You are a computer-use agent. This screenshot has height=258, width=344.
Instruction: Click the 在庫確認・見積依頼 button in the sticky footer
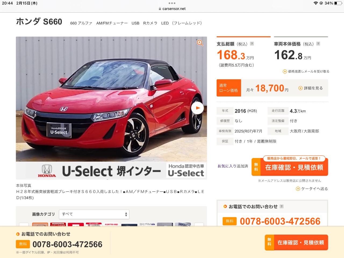pyautogui.click(x=296, y=243)
